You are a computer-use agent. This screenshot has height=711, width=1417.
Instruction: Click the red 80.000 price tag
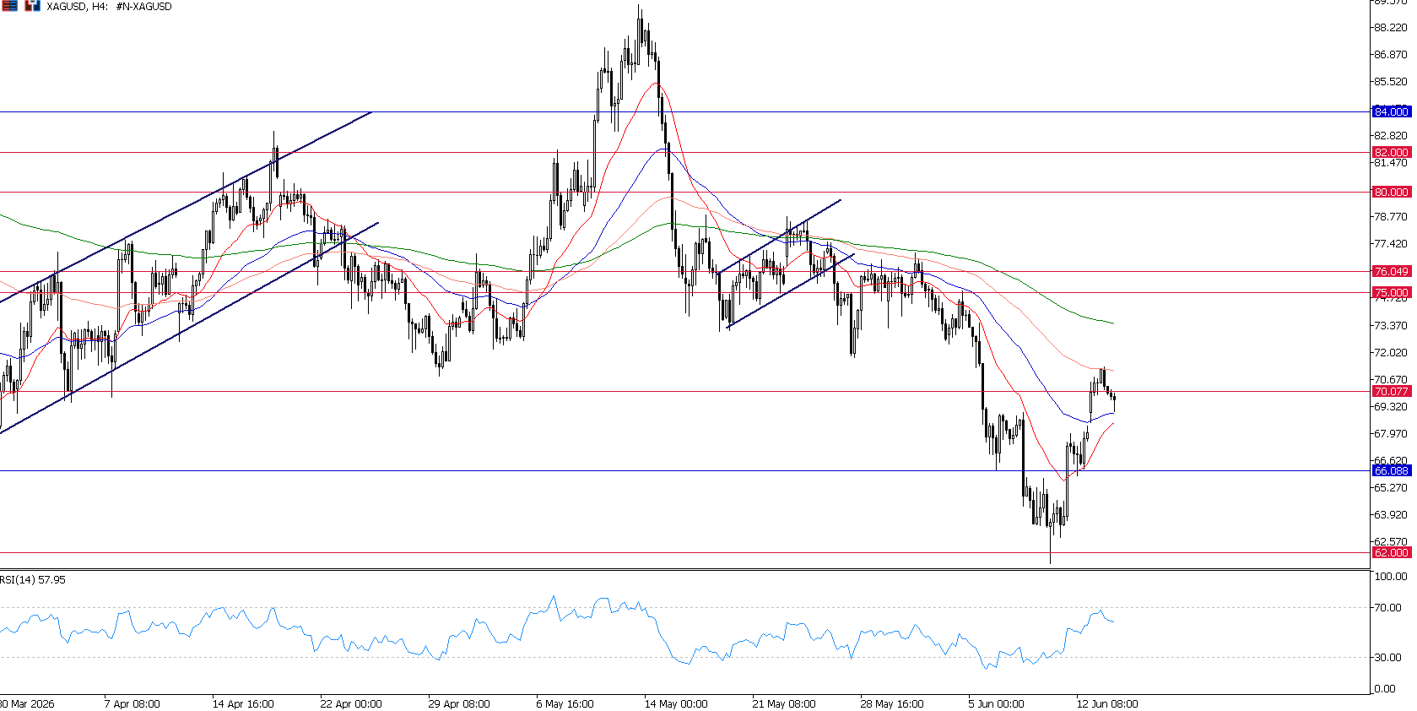[1391, 192]
